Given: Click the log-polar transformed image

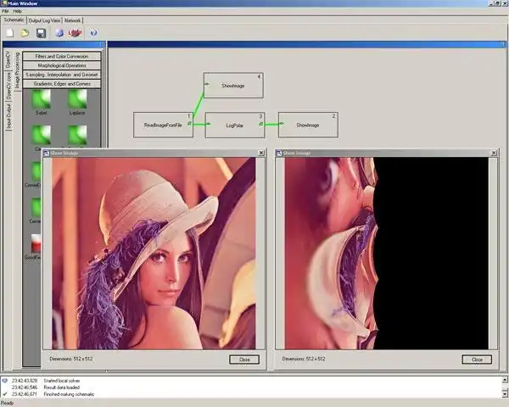Looking at the screenshot, I should (386, 254).
